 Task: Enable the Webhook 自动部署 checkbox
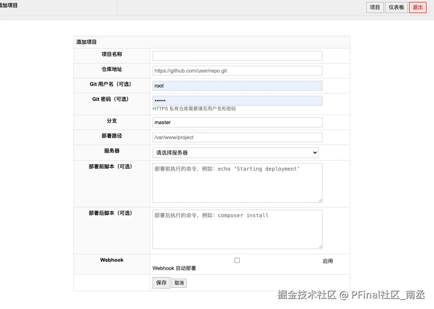tap(237, 260)
